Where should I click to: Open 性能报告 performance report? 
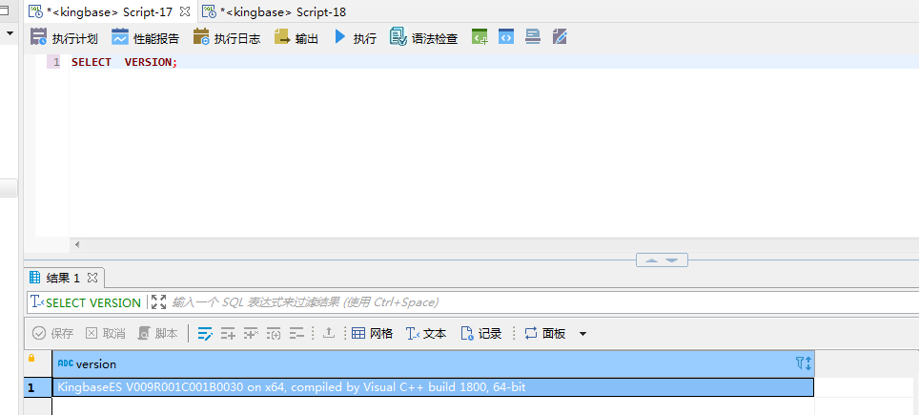[145, 38]
